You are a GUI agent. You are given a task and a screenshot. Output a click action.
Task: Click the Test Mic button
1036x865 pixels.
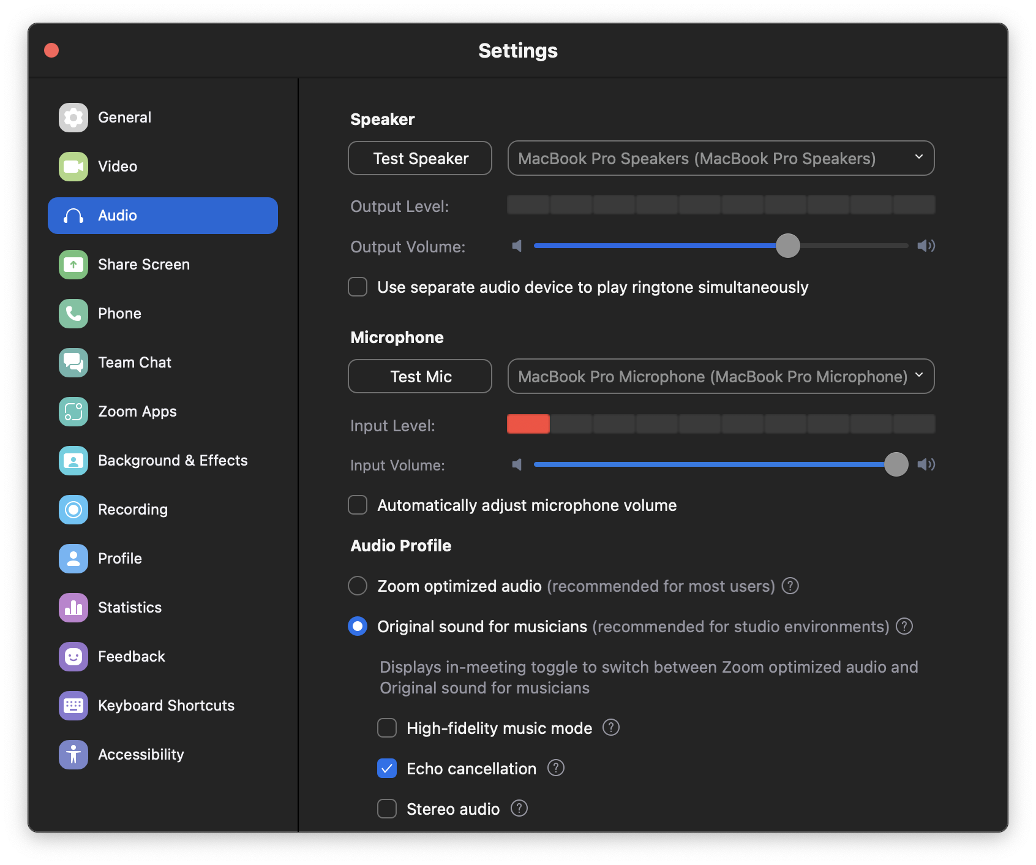click(x=420, y=376)
